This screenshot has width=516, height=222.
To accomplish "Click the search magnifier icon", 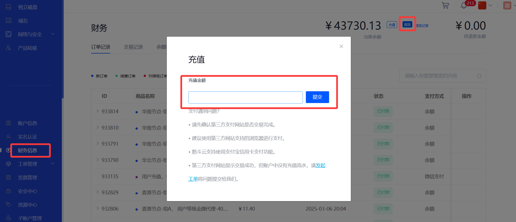I will click(x=479, y=76).
